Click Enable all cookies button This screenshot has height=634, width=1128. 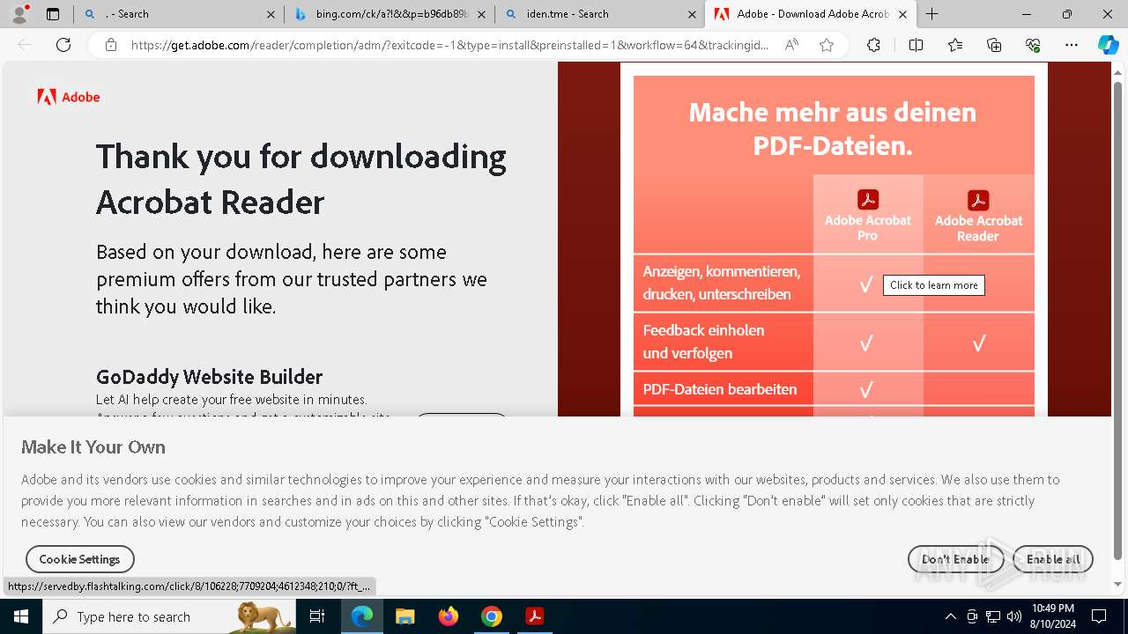click(x=1053, y=559)
